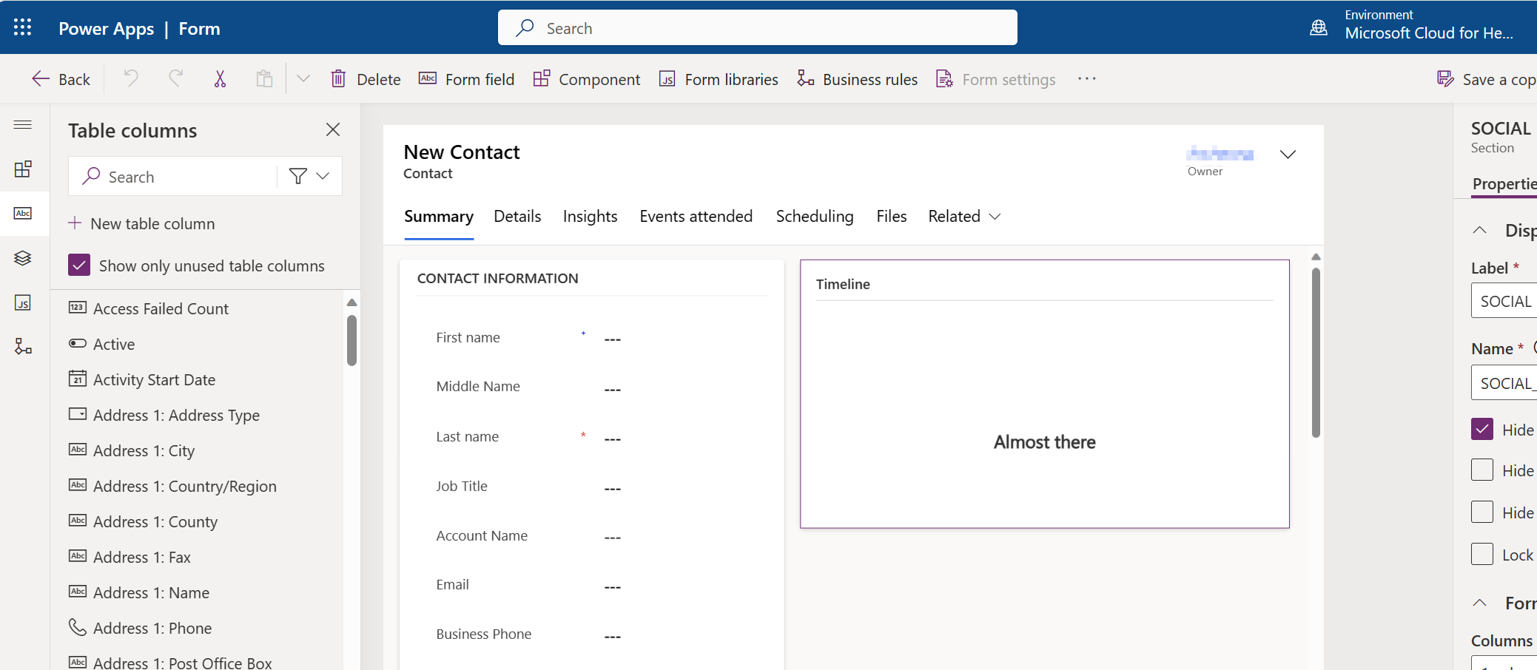Focus the Table columns search field
Image resolution: width=1537 pixels, height=670 pixels.
pos(173,176)
